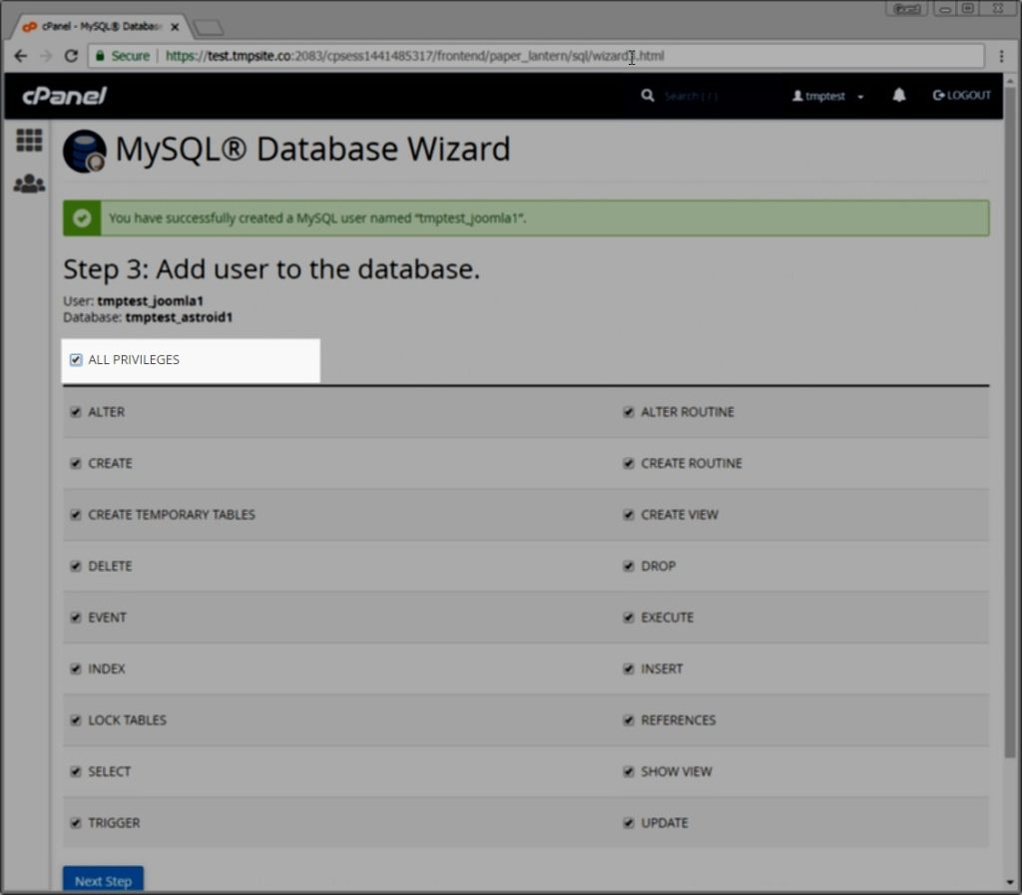Uncheck the ALTER privilege
Viewport: 1022px width, 895px height.
(x=76, y=412)
